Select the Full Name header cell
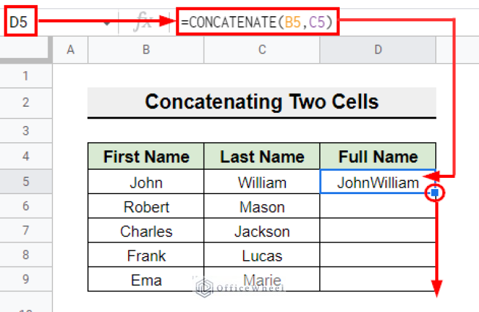 [x=378, y=156]
